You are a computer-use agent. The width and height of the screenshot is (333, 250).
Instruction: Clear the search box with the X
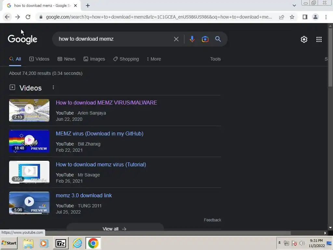176,39
